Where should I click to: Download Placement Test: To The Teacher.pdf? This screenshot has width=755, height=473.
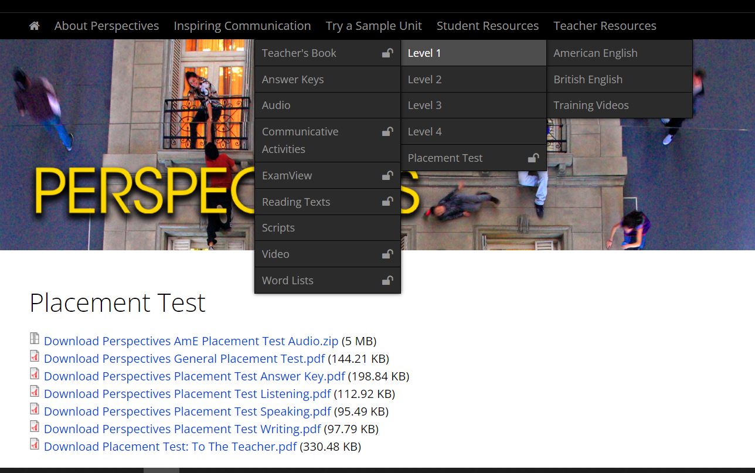170,447
